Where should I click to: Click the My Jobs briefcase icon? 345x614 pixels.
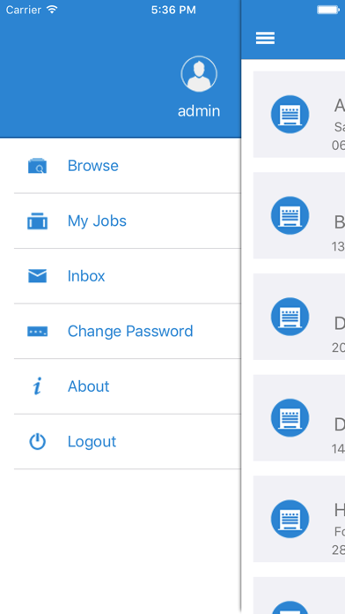pyautogui.click(x=38, y=221)
